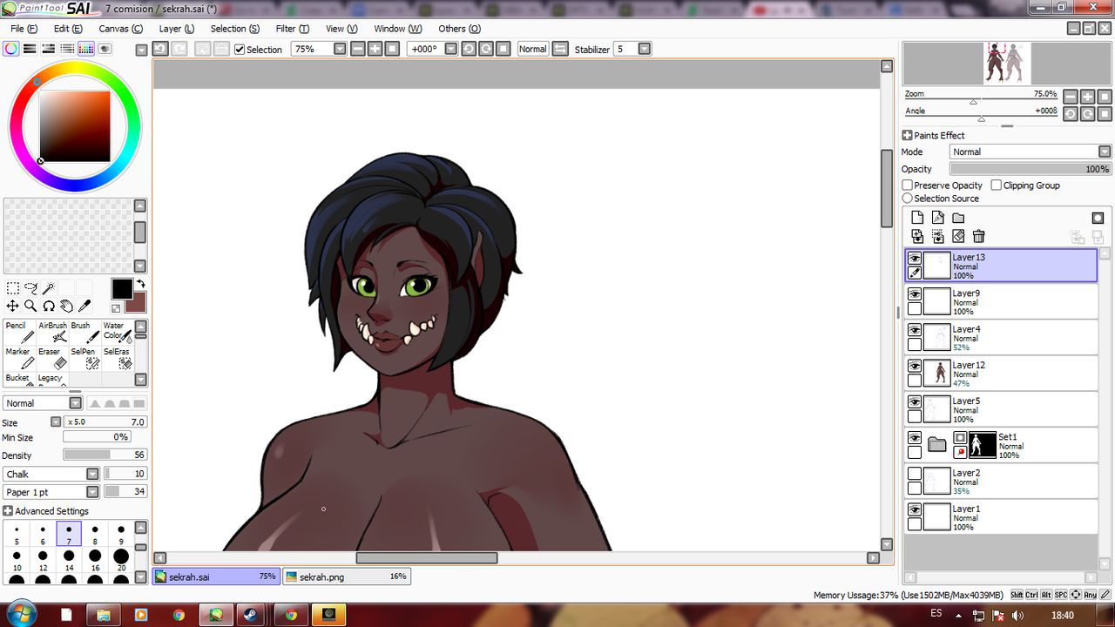Click the brush Density slider

click(x=105, y=455)
